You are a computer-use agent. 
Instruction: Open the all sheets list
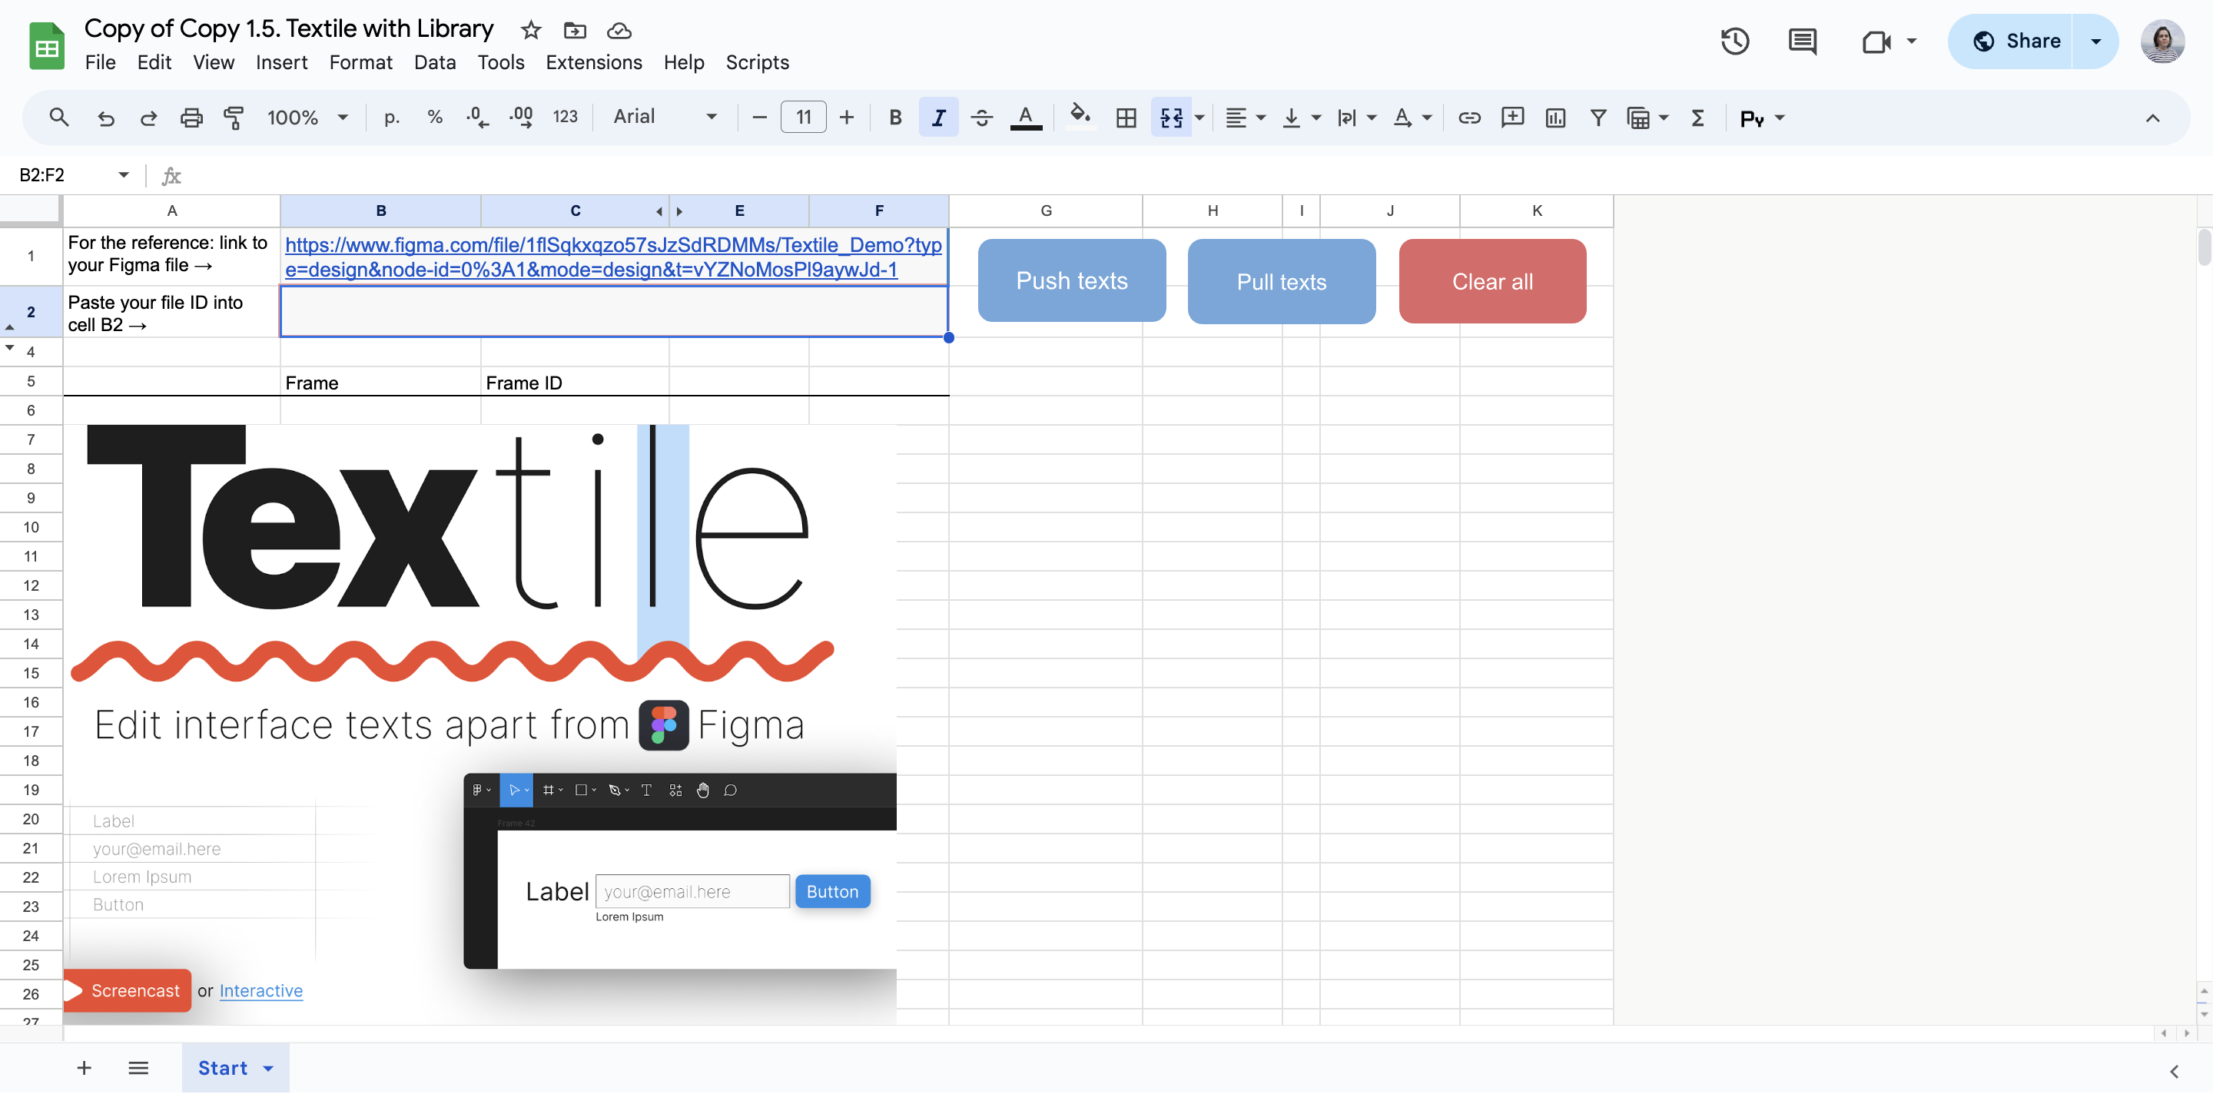coord(138,1067)
